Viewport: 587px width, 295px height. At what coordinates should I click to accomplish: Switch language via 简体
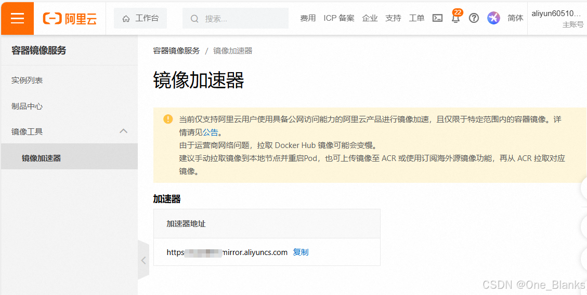(x=515, y=18)
